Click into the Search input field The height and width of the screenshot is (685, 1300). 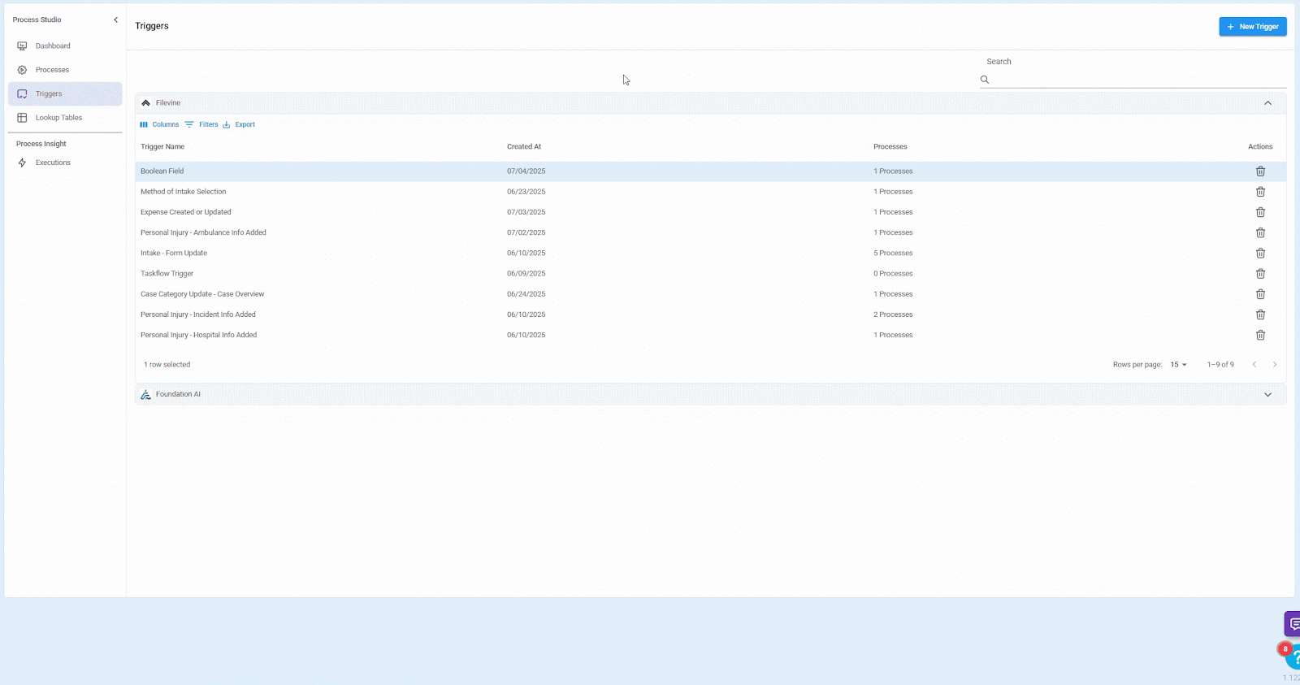tap(1137, 80)
